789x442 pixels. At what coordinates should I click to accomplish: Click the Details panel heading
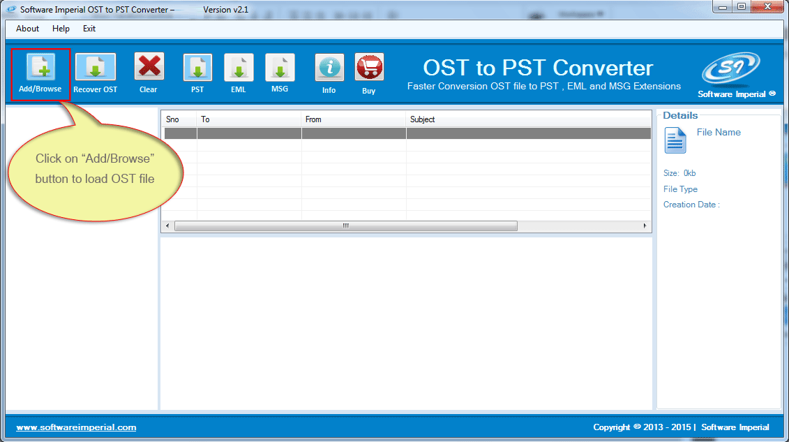click(680, 115)
